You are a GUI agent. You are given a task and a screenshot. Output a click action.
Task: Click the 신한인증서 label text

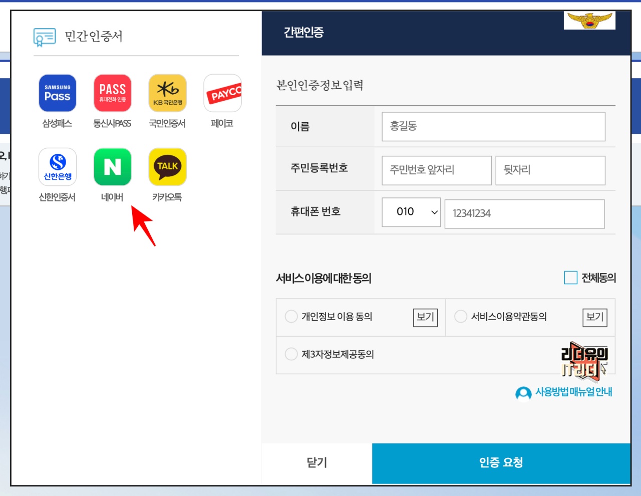tap(57, 197)
